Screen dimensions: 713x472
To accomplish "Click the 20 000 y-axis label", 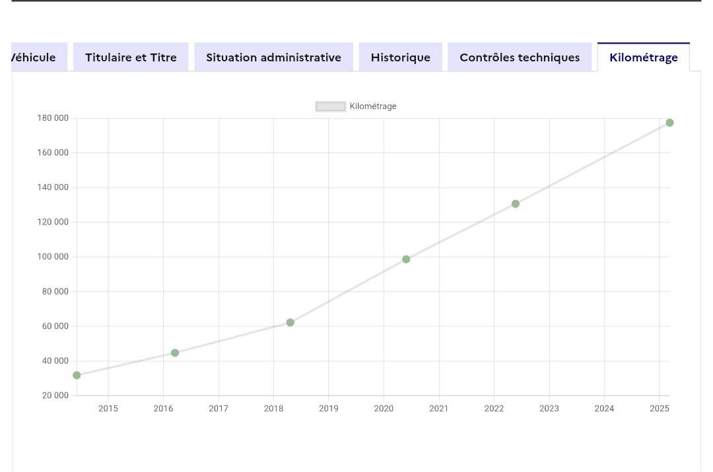I will coord(55,395).
